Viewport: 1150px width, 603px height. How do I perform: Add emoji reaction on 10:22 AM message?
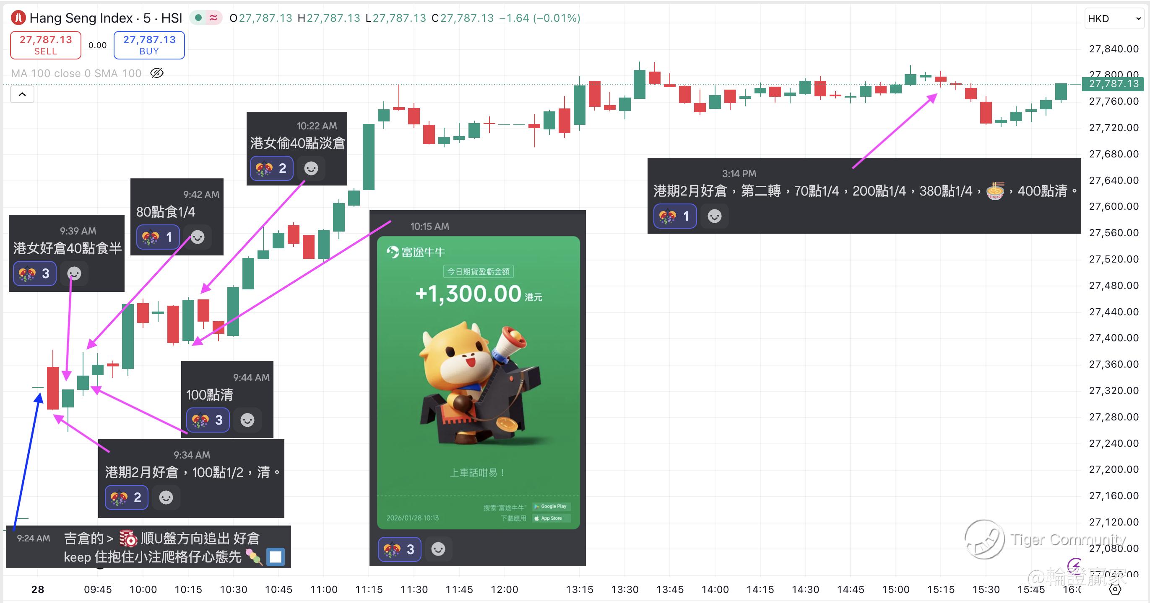tap(311, 168)
